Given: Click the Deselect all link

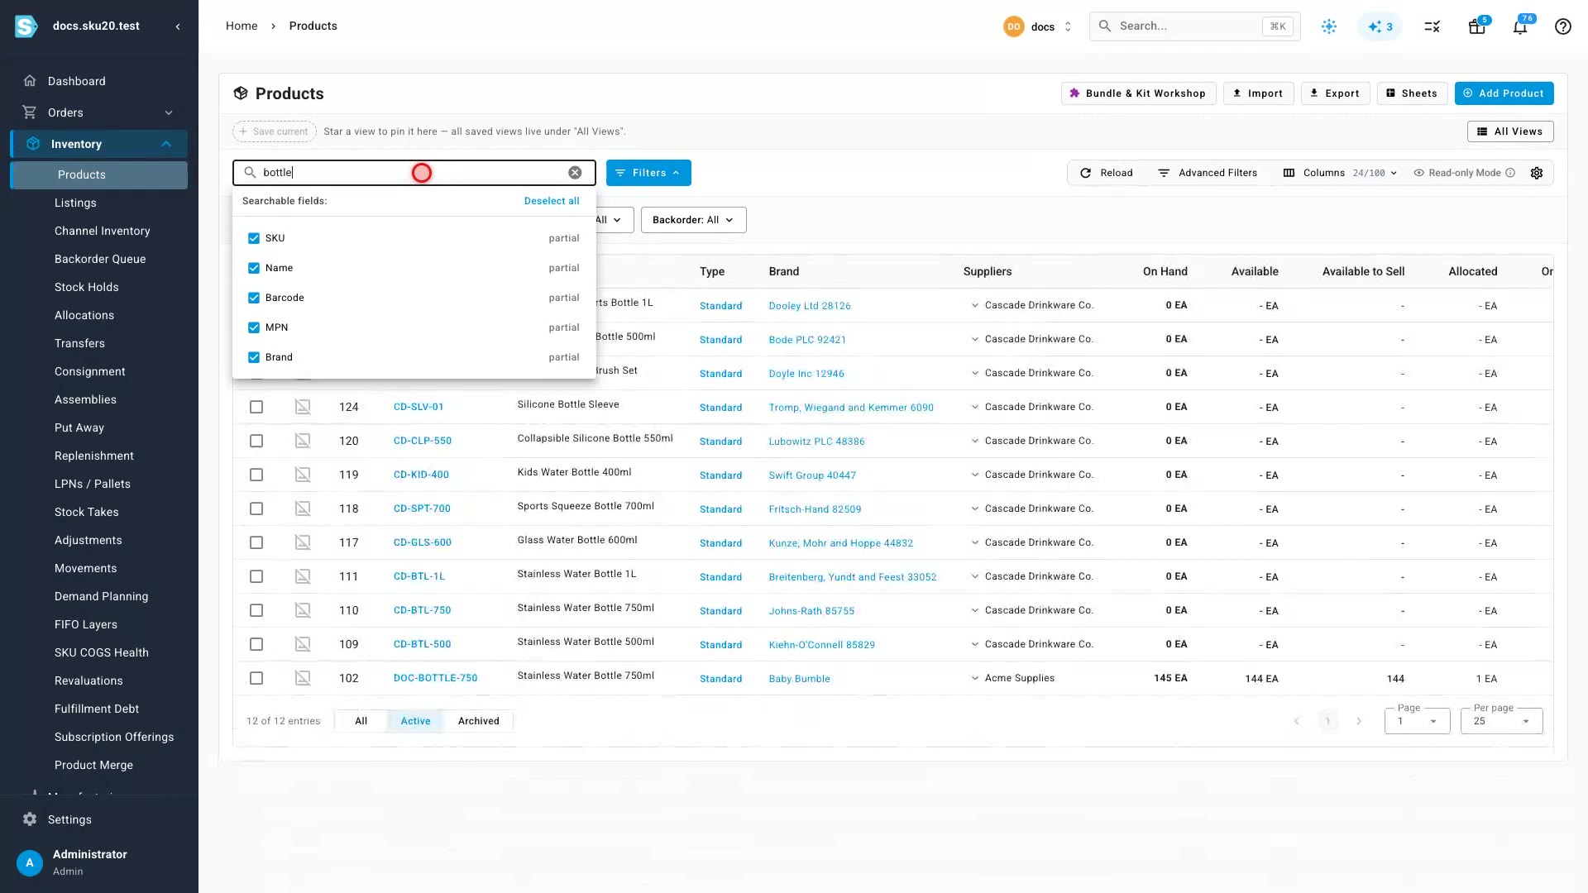Looking at the screenshot, I should click(552, 201).
